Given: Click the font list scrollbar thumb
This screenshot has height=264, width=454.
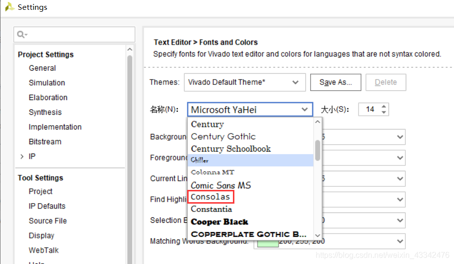Looking at the screenshot, I should pyautogui.click(x=318, y=150).
